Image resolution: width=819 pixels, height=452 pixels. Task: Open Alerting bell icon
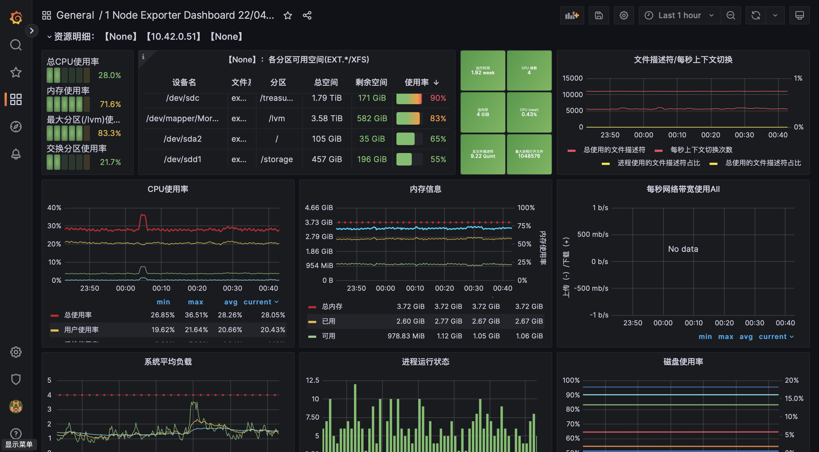(16, 154)
